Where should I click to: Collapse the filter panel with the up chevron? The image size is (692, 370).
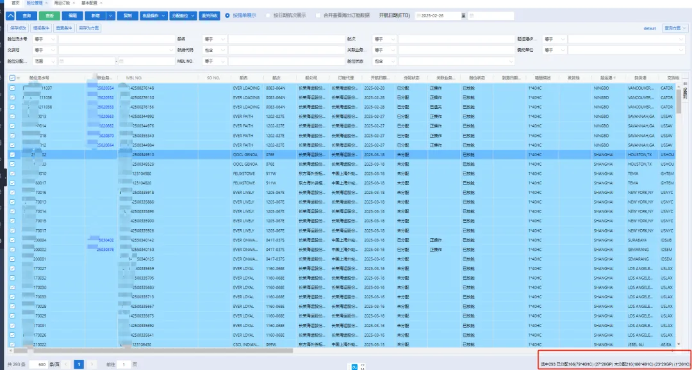point(11,15)
